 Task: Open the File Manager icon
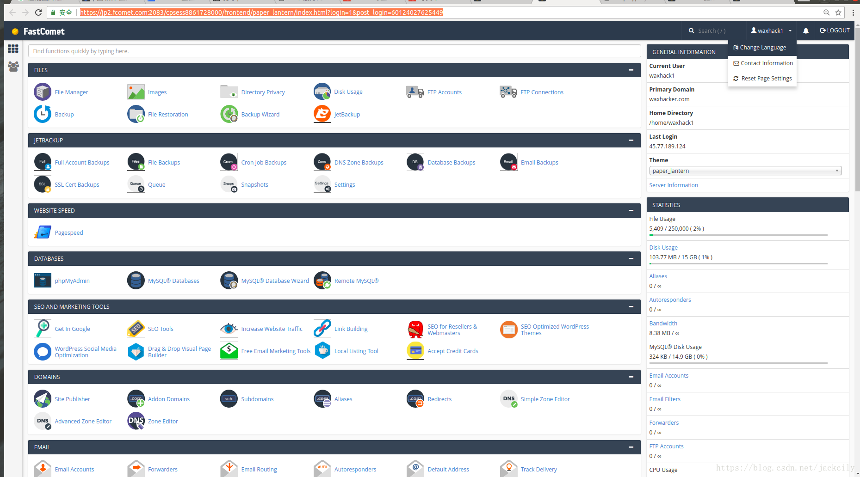coord(43,92)
